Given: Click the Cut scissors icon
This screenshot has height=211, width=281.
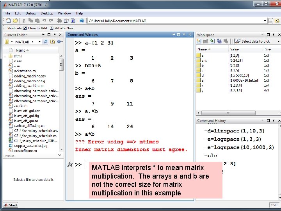Looking at the screenshot, I should click(x=24, y=21).
